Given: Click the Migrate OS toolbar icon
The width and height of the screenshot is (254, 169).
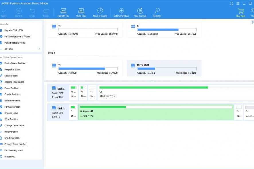Looking at the screenshot, I should click(x=63, y=11).
